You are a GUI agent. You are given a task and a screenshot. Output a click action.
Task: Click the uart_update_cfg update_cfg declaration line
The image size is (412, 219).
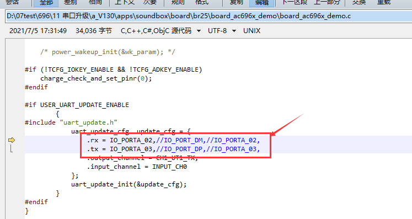[x=131, y=131]
